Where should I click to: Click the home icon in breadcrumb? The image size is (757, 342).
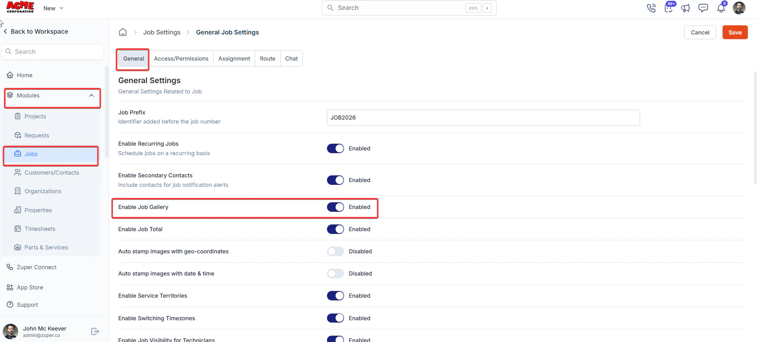point(123,32)
